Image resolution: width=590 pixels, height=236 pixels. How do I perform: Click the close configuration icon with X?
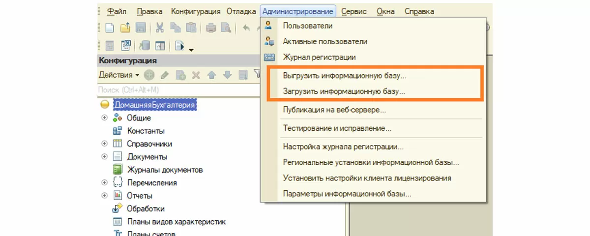pos(125,46)
